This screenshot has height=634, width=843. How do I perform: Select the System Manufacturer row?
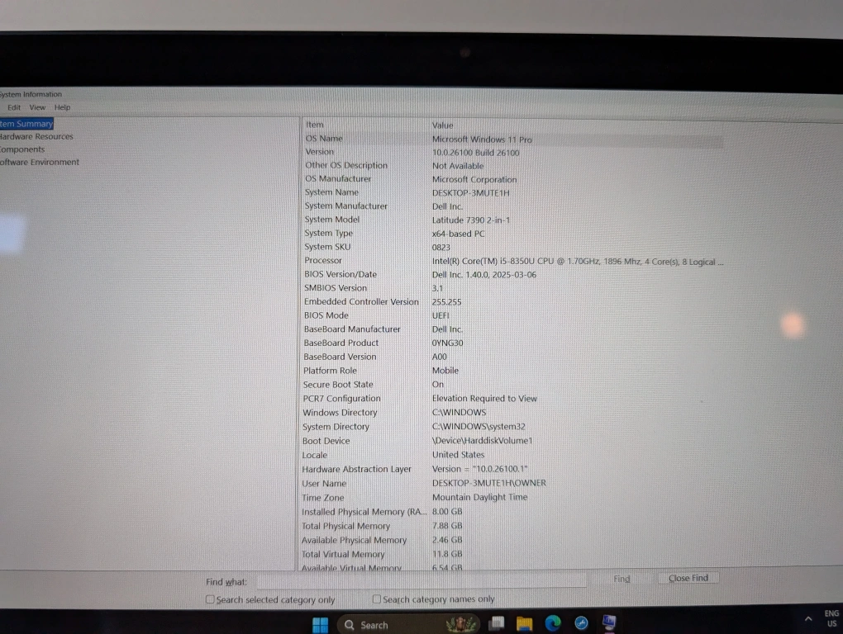(x=513, y=206)
